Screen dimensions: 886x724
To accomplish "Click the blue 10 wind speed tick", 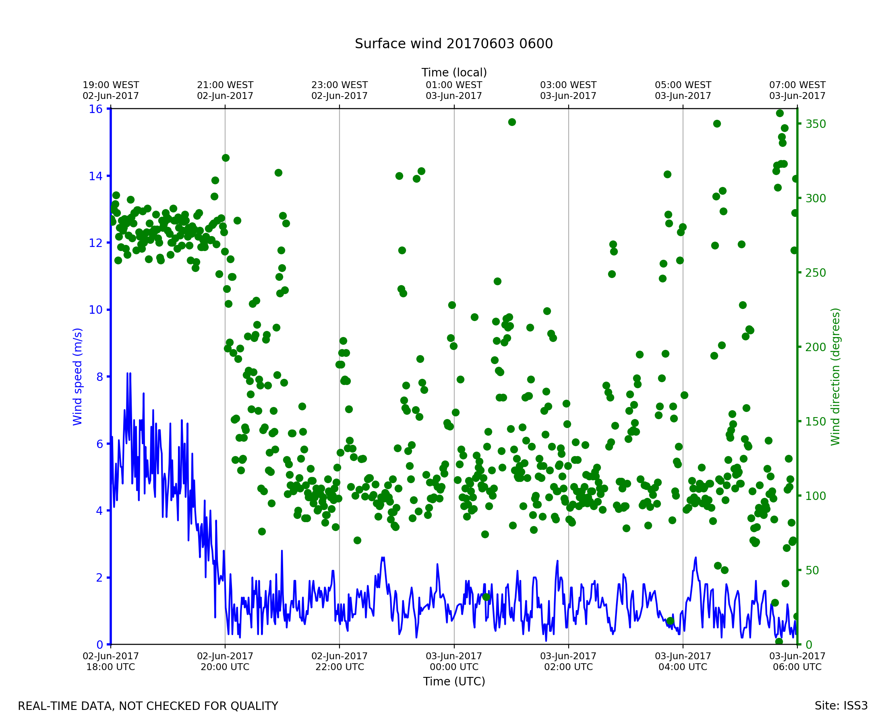I will tap(95, 309).
